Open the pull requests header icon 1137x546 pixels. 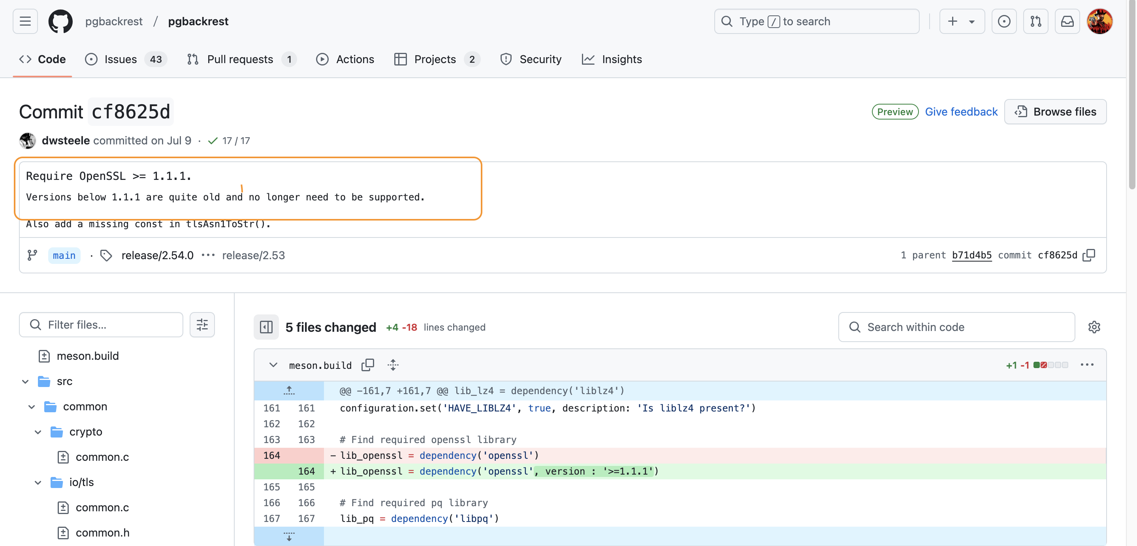click(1035, 21)
